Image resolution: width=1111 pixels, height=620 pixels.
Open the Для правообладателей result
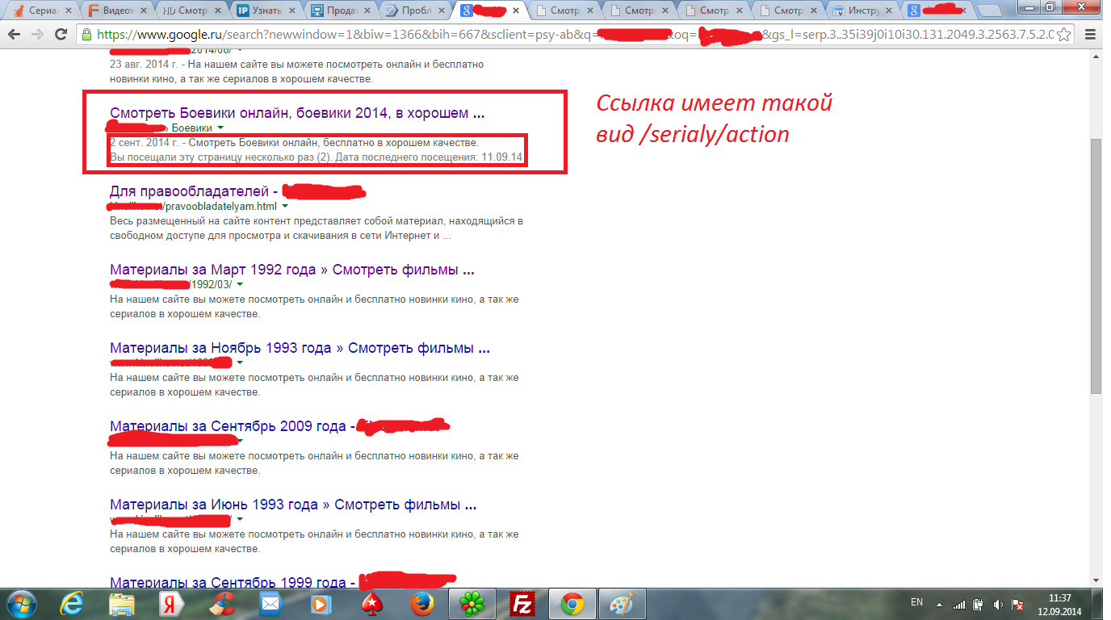[x=238, y=191]
